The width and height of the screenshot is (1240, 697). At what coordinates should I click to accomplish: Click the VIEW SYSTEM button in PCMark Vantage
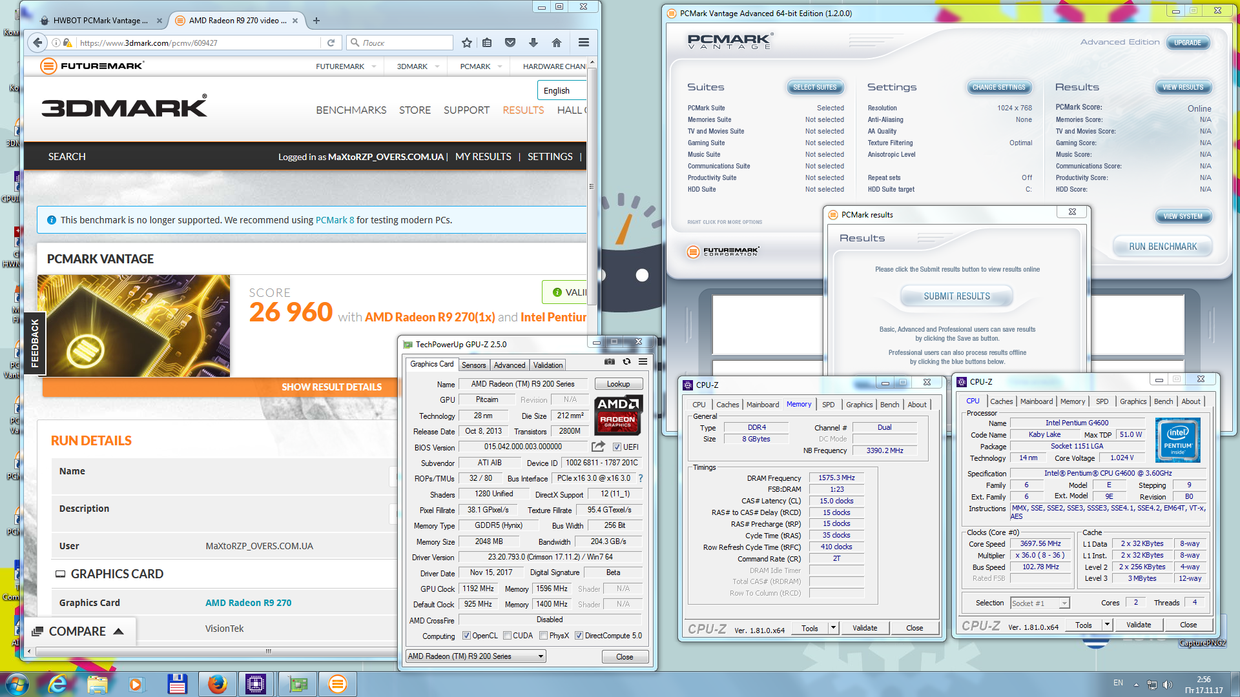coord(1183,217)
